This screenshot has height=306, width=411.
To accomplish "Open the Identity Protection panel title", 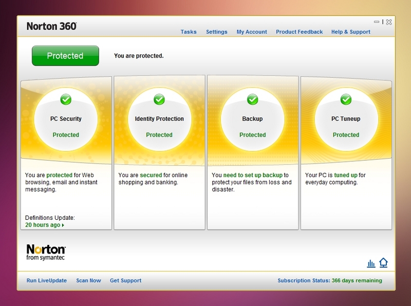I will [159, 119].
